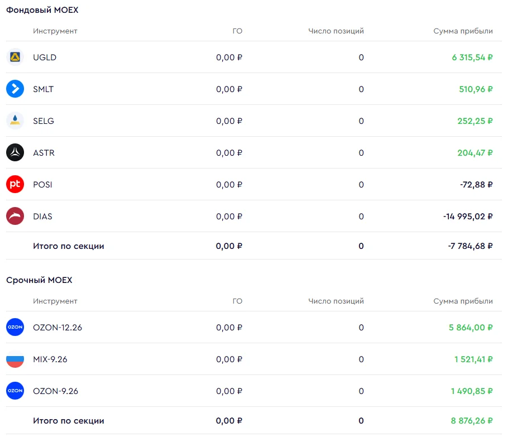Click Итого по секции label under DIAS
The image size is (508, 442).
[68, 246]
